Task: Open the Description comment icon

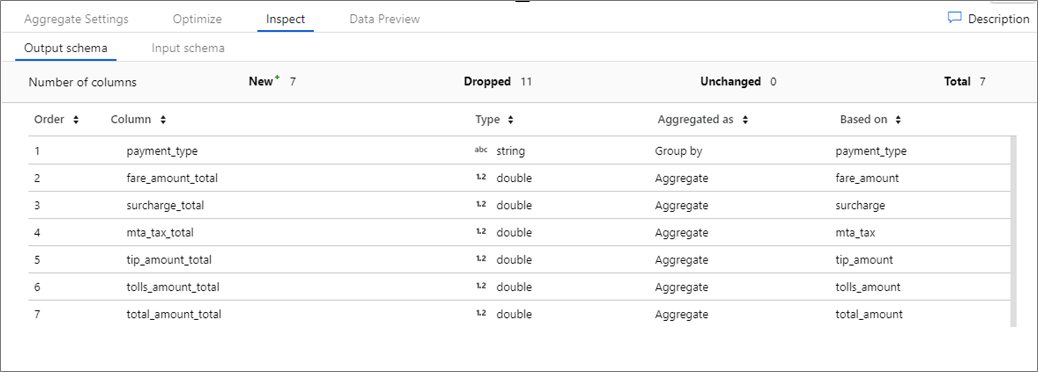Action: click(953, 18)
